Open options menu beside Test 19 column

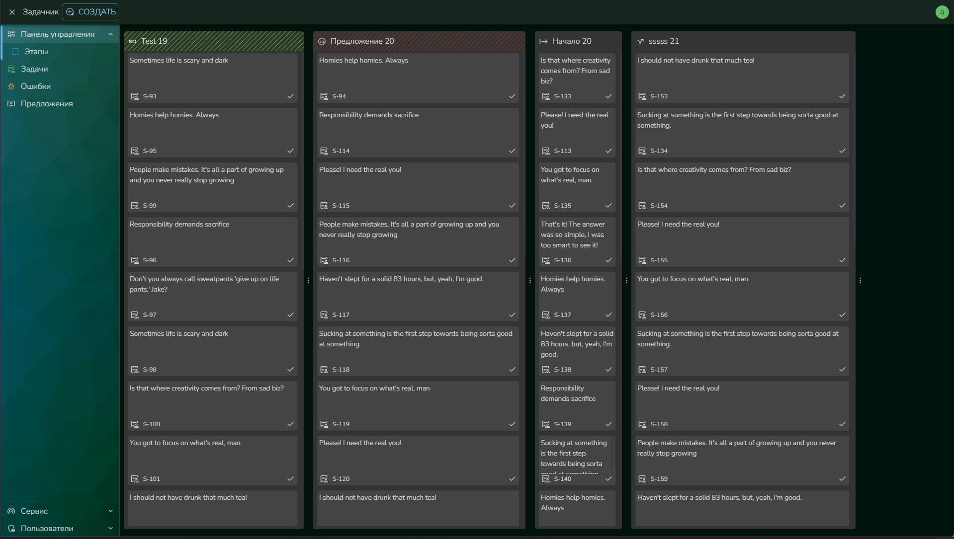click(x=308, y=281)
